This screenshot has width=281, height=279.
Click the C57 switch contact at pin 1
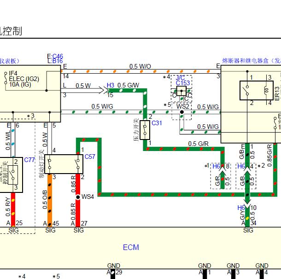tap(78, 164)
